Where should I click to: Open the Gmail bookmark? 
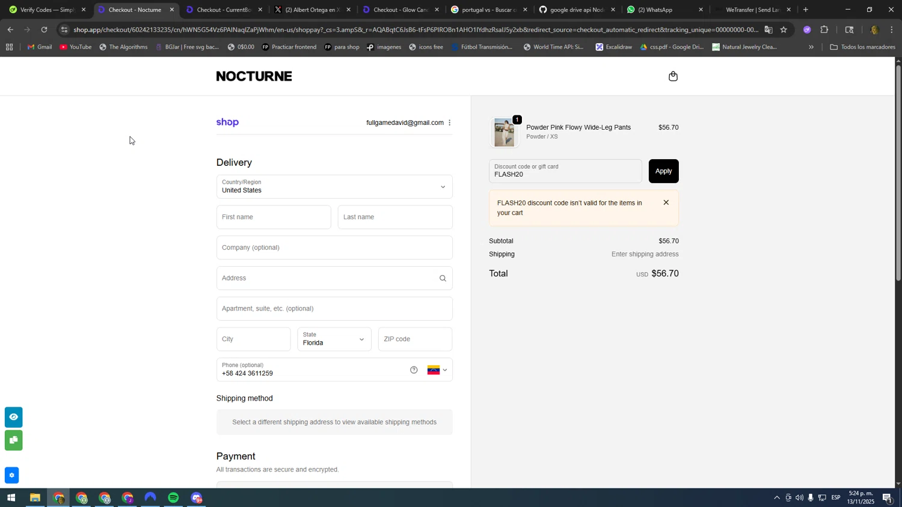[40, 47]
